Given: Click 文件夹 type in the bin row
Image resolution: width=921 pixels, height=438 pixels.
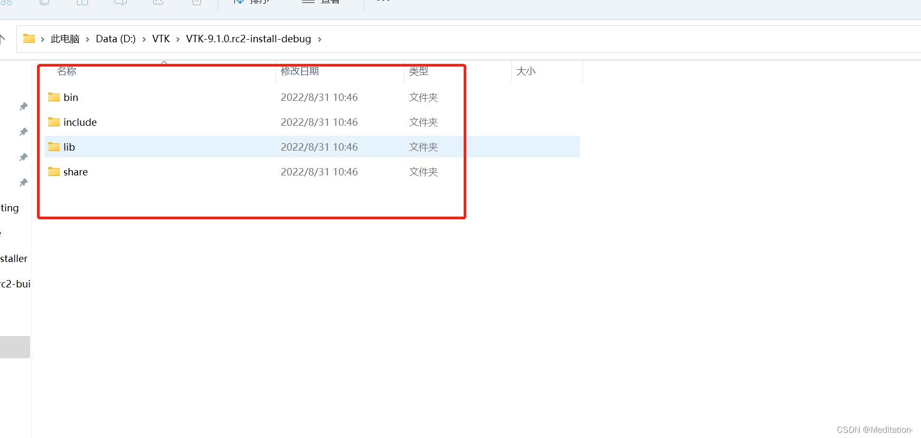Looking at the screenshot, I should click(x=423, y=97).
